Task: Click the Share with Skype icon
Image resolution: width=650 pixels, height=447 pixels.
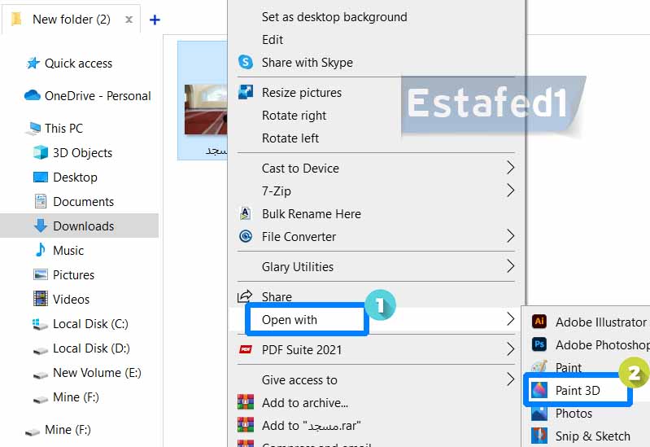Action: click(x=246, y=63)
